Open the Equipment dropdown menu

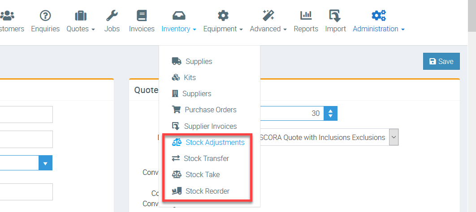[223, 29]
